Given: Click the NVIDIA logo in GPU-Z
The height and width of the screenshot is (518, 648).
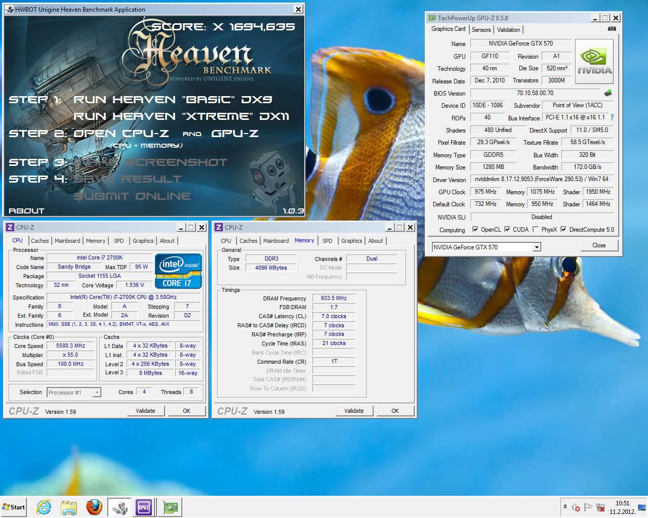Looking at the screenshot, I should (x=594, y=62).
